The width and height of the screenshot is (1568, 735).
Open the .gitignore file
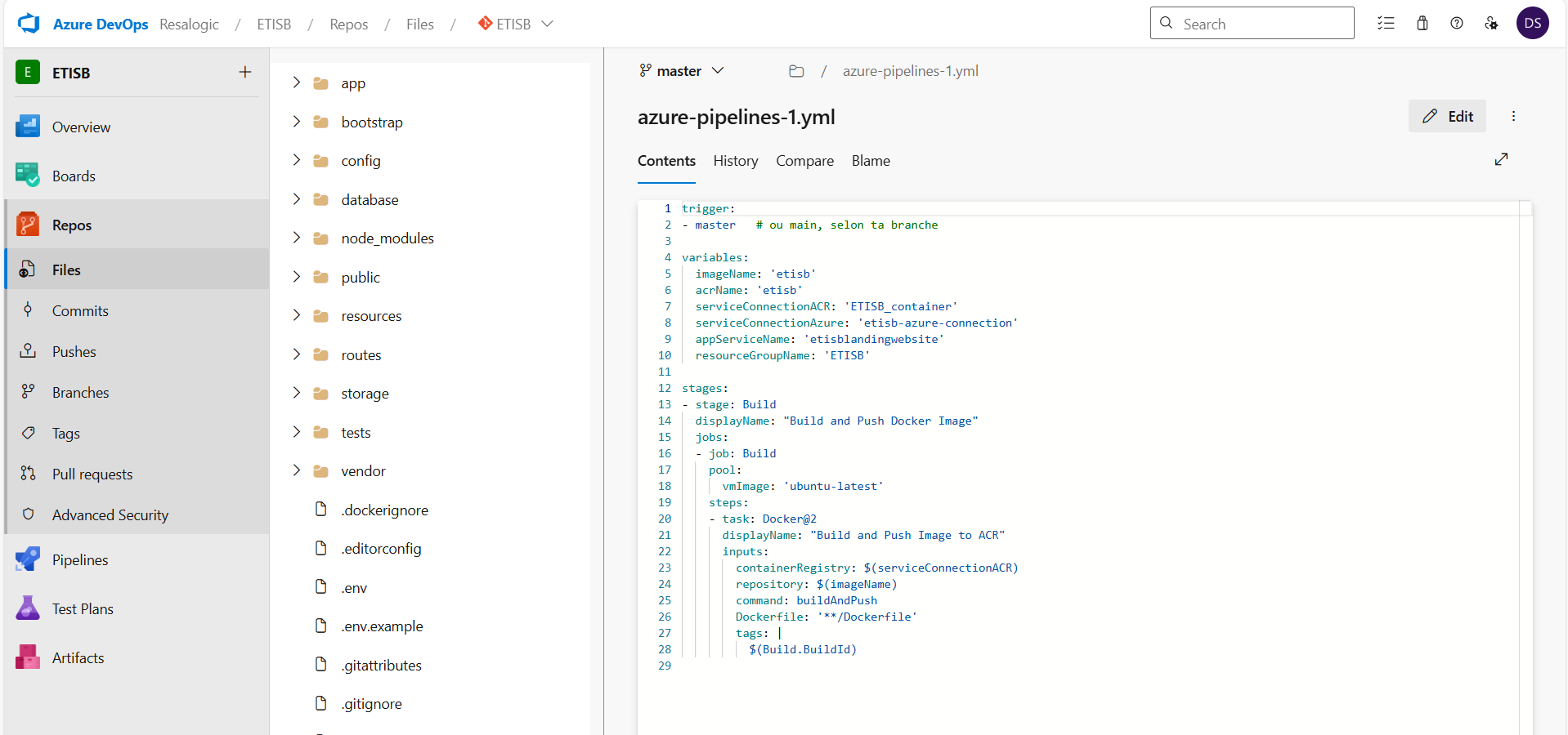pos(372,703)
